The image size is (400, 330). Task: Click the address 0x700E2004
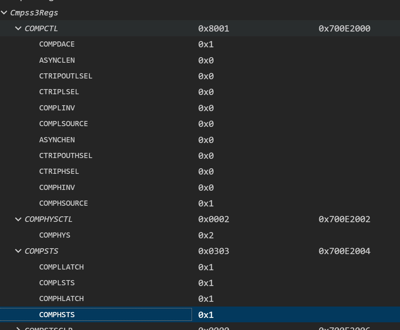[344, 251]
